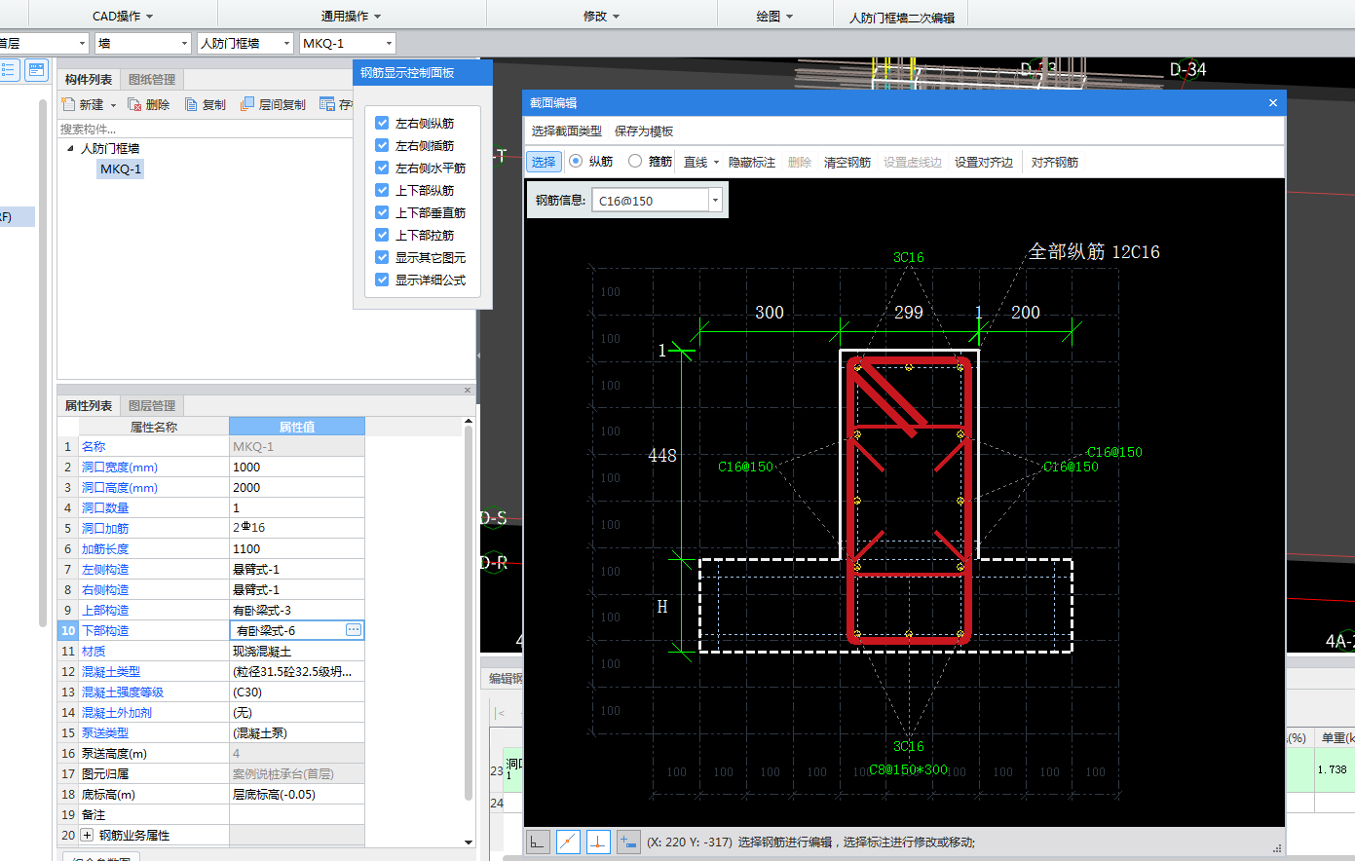Viewport: 1355px width, 861px height.
Task: Open the floor 首层 dropdown
Action: [x=82, y=43]
